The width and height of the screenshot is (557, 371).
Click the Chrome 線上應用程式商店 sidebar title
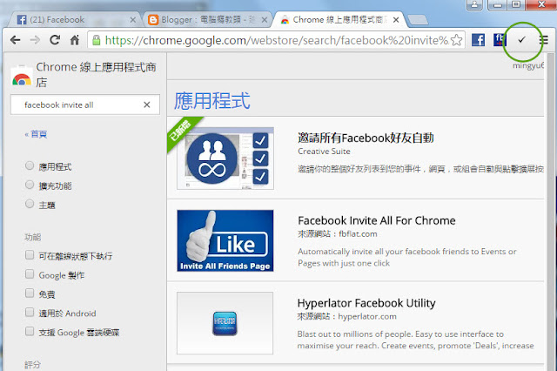[x=96, y=75]
